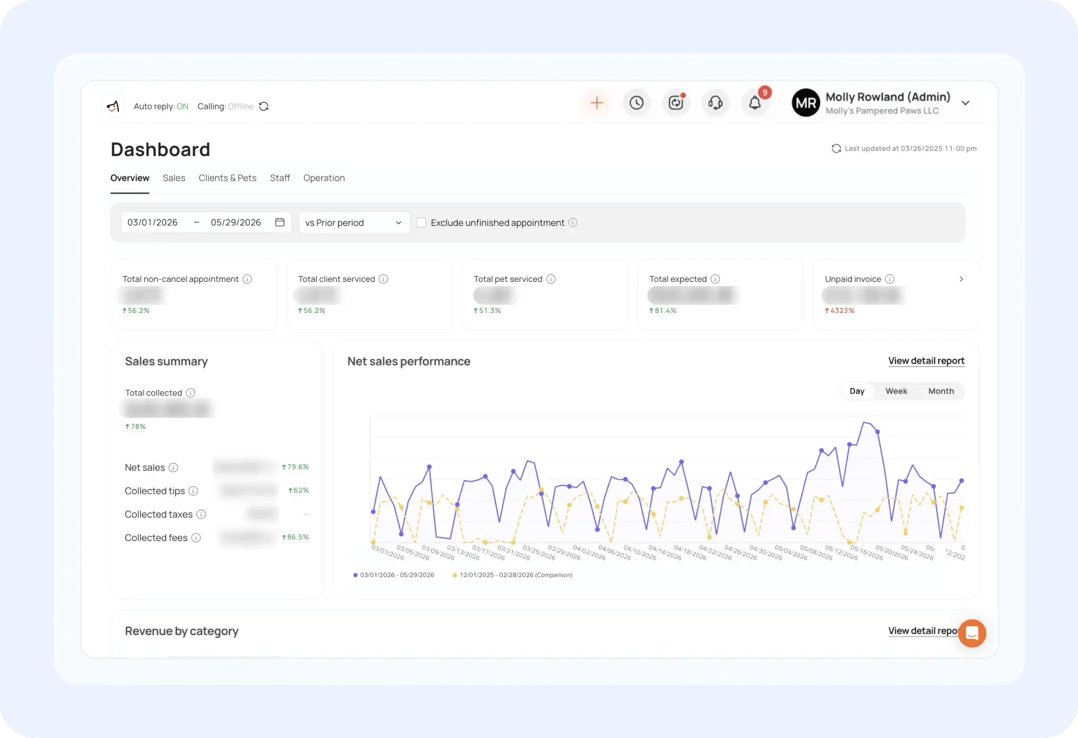Click the 4323% unpaid invoice change
This screenshot has height=738, width=1078.
point(840,311)
